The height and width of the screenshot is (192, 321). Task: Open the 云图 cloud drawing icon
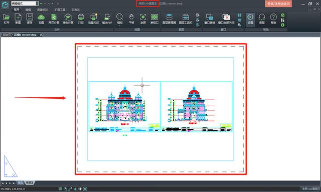click(x=41, y=19)
